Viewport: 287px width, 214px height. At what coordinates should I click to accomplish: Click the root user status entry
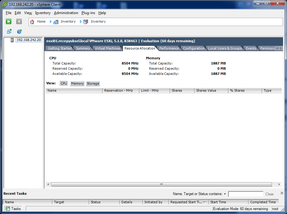275,209
